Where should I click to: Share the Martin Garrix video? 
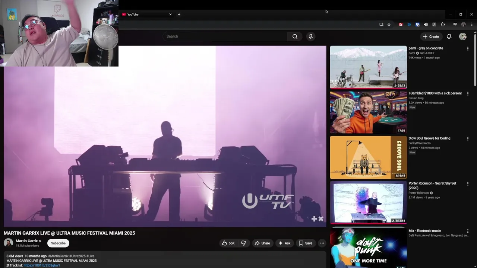pyautogui.click(x=262, y=243)
